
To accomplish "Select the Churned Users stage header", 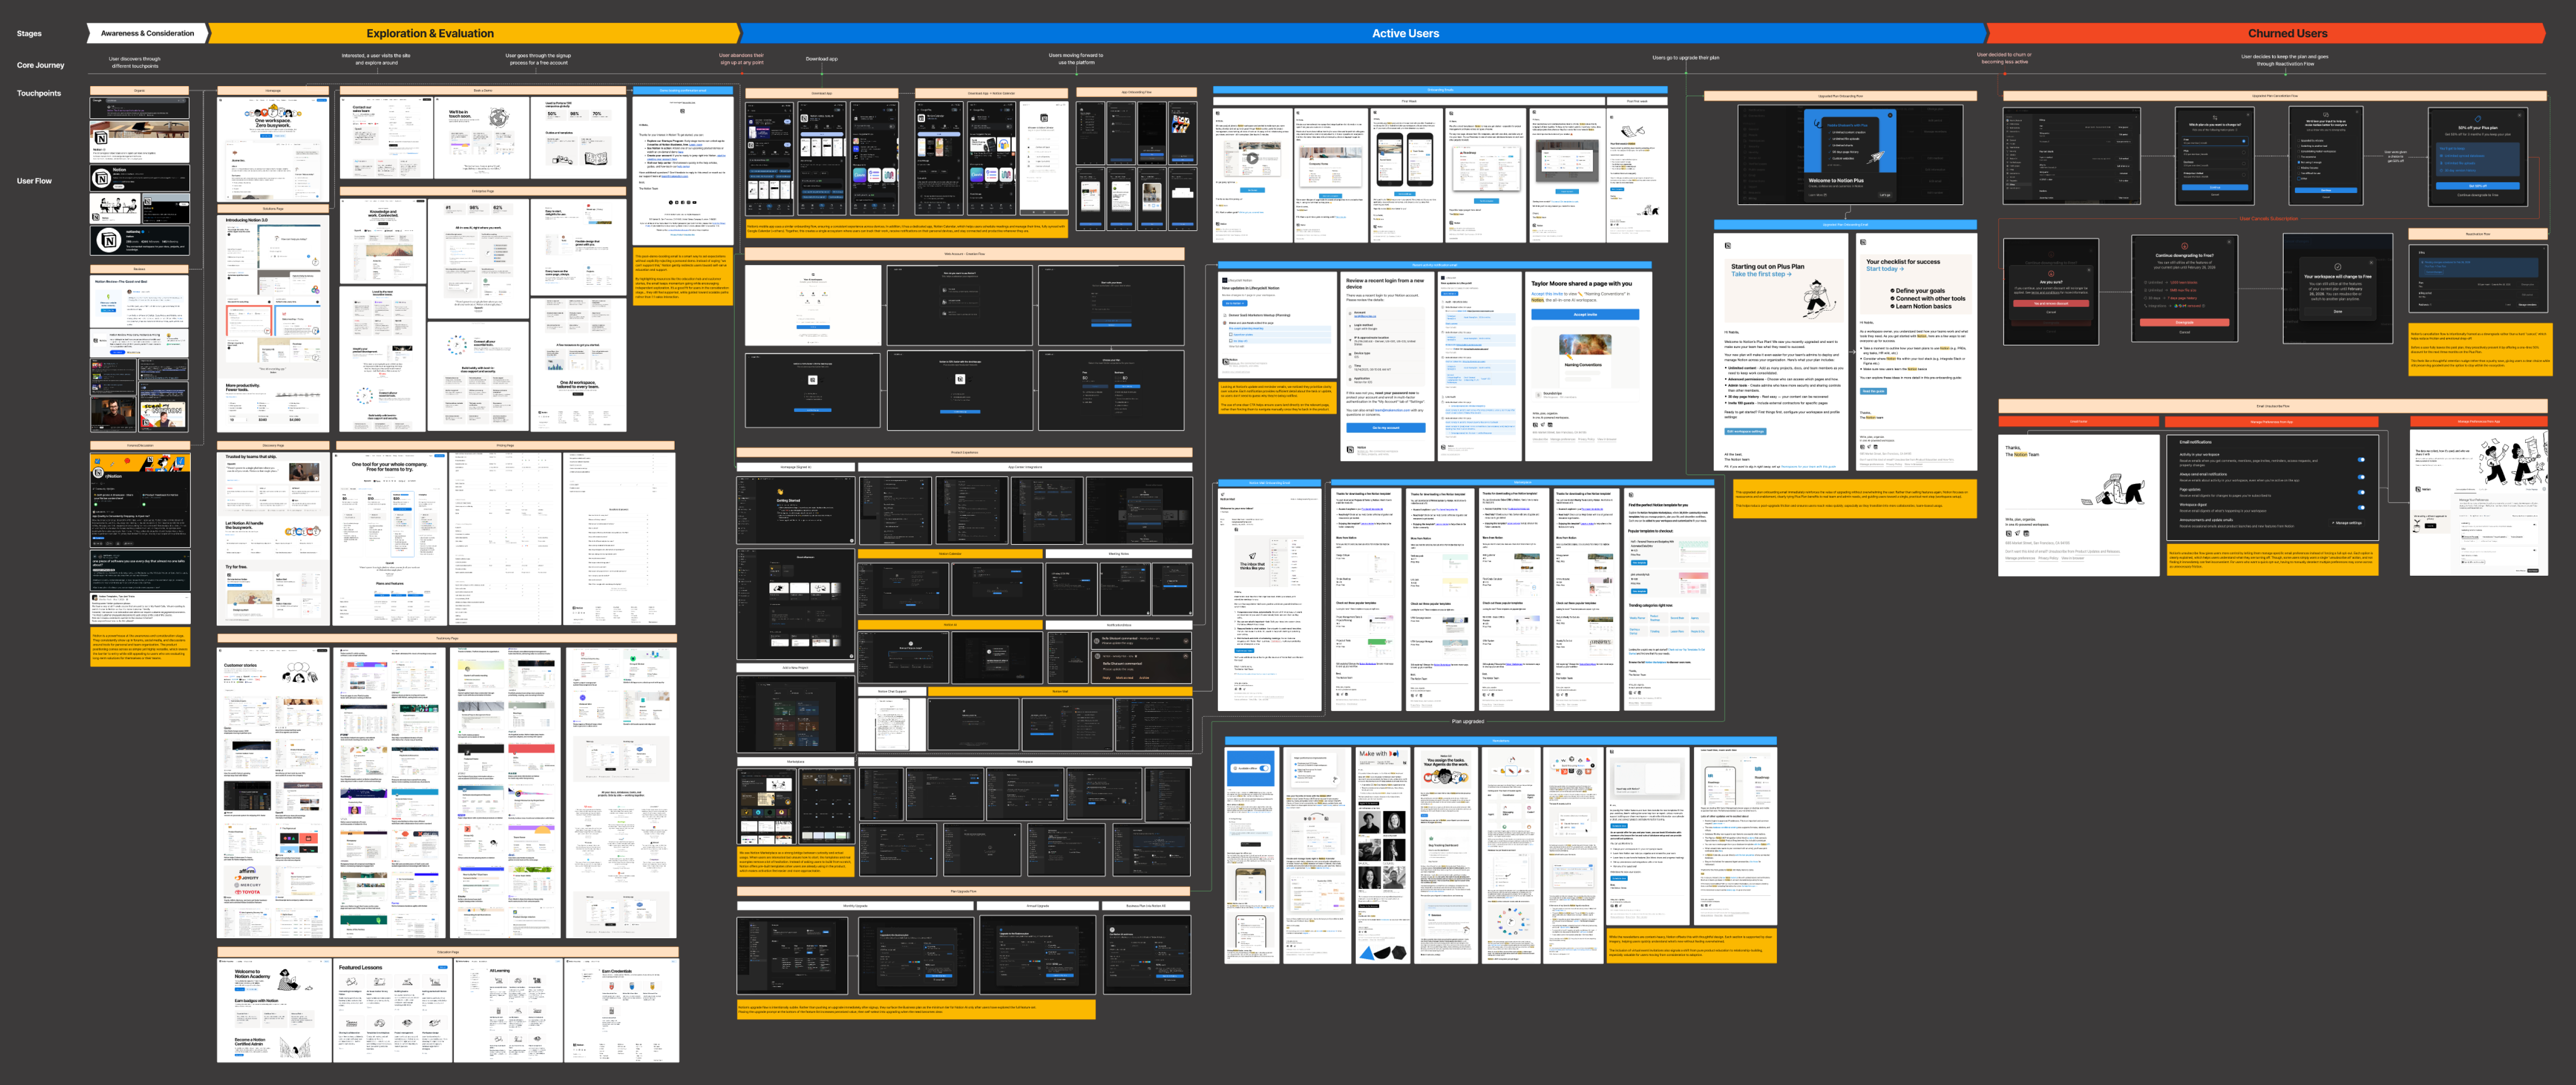I will pos(2287,33).
